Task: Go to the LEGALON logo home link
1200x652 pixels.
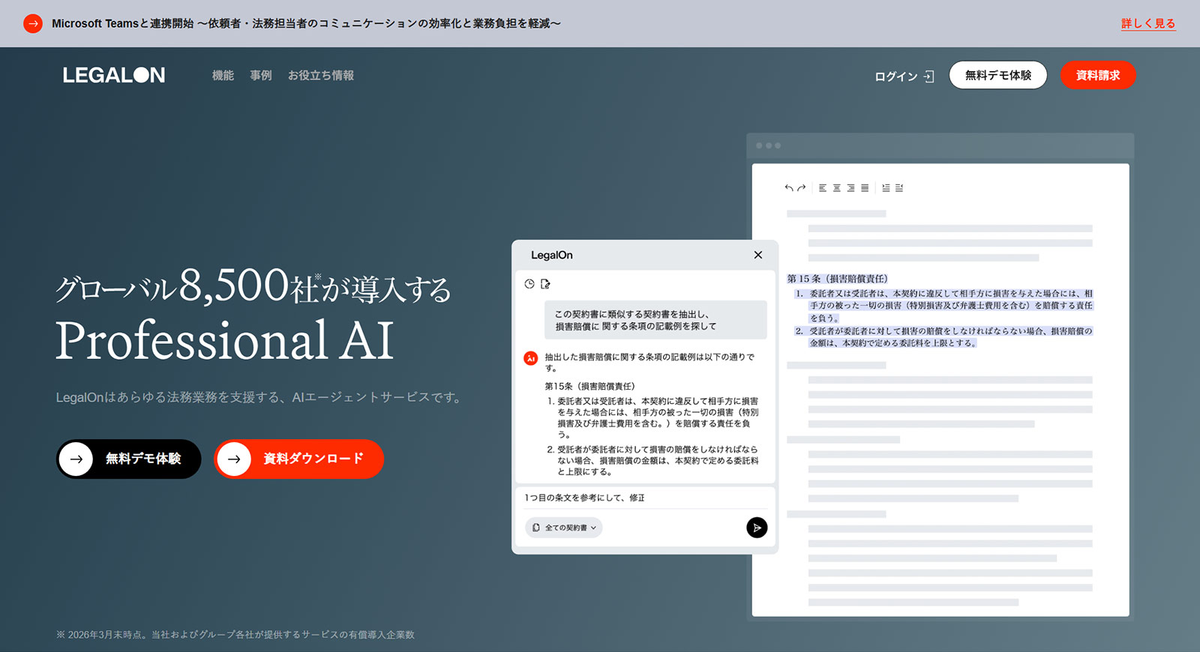Action: (x=114, y=75)
